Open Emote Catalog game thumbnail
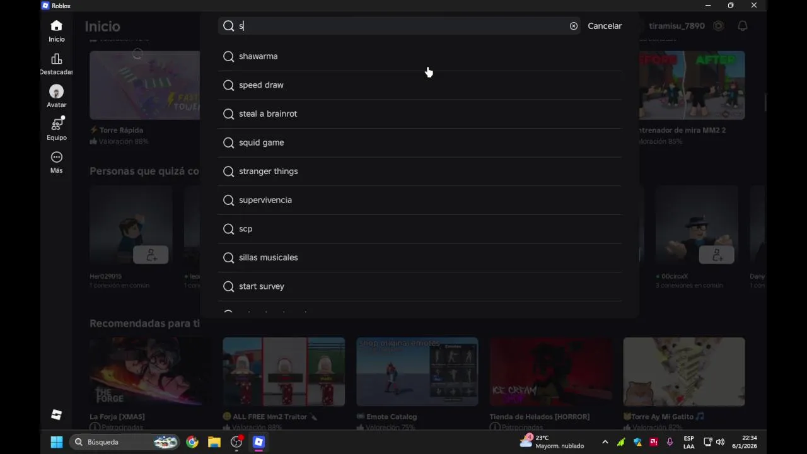This screenshot has height=454, width=807. point(417,371)
